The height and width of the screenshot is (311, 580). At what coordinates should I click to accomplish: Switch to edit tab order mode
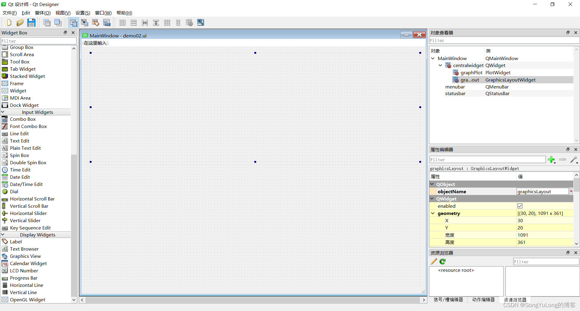(107, 22)
